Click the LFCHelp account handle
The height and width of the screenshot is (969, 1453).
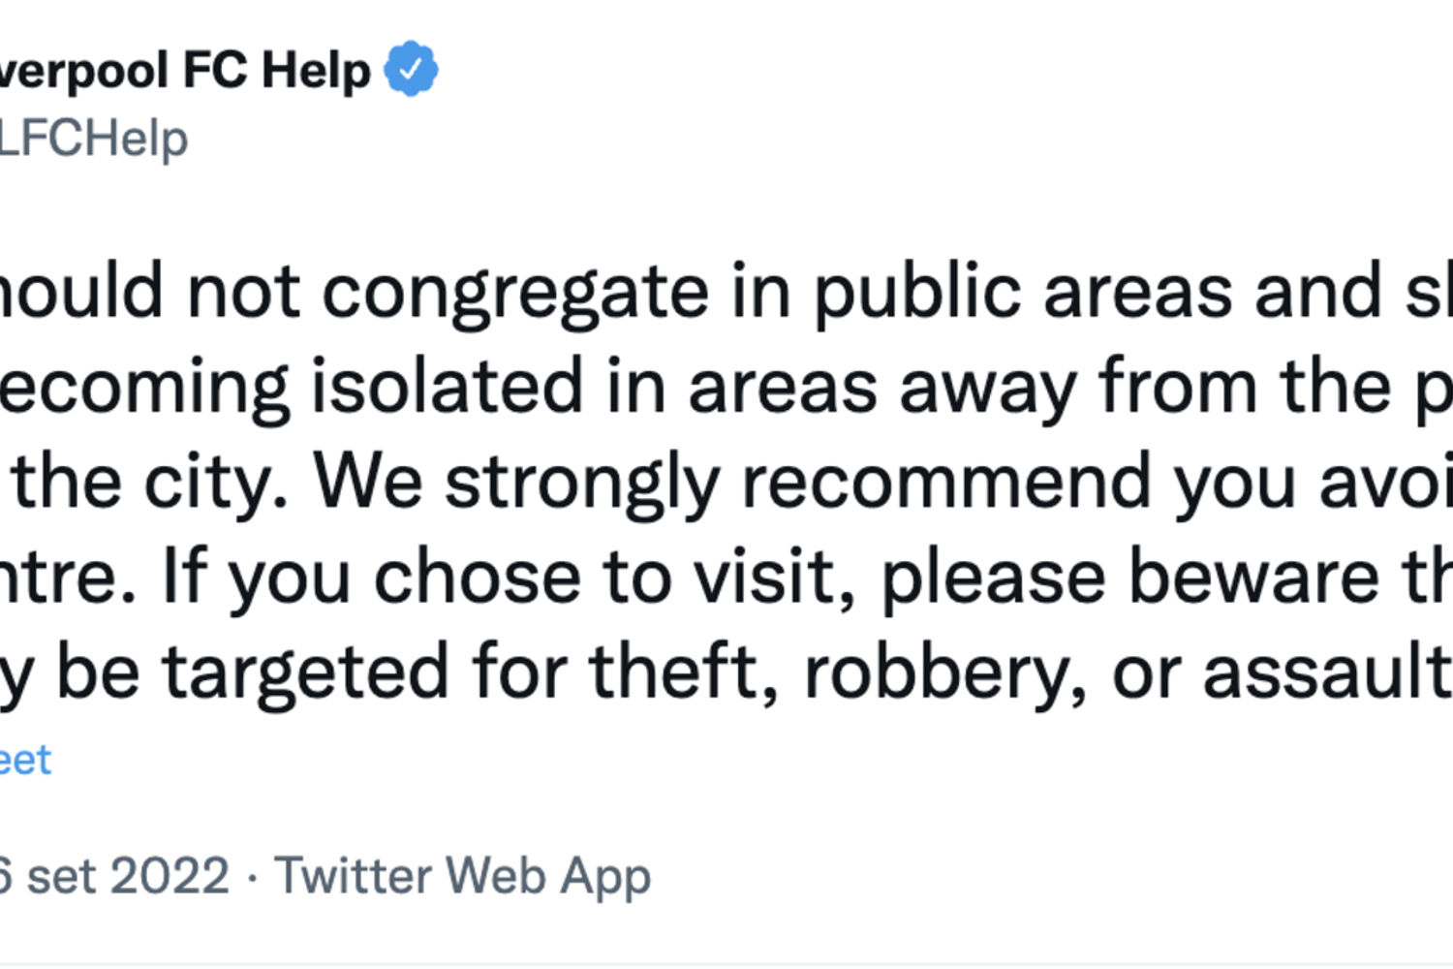click(x=93, y=139)
